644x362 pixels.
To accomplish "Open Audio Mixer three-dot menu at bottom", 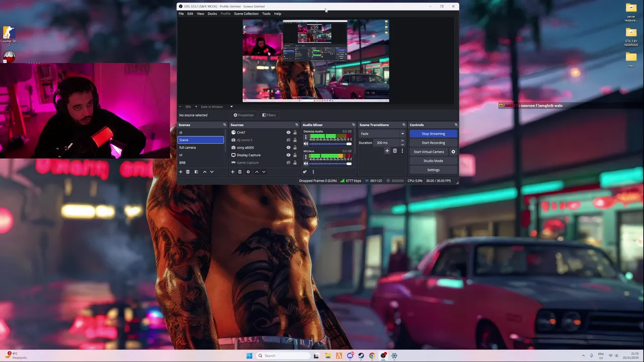I will (313, 172).
